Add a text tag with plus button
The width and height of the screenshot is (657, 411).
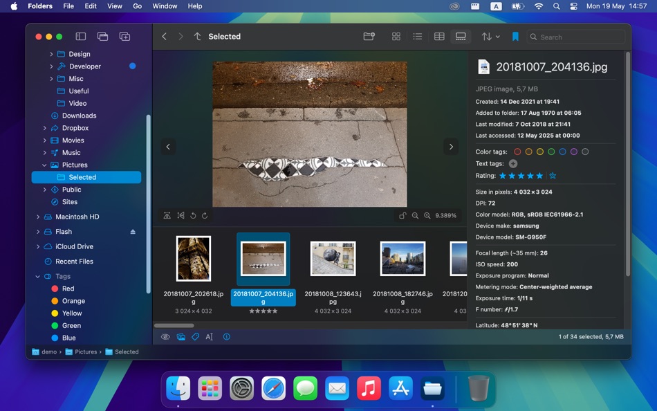[x=513, y=163]
